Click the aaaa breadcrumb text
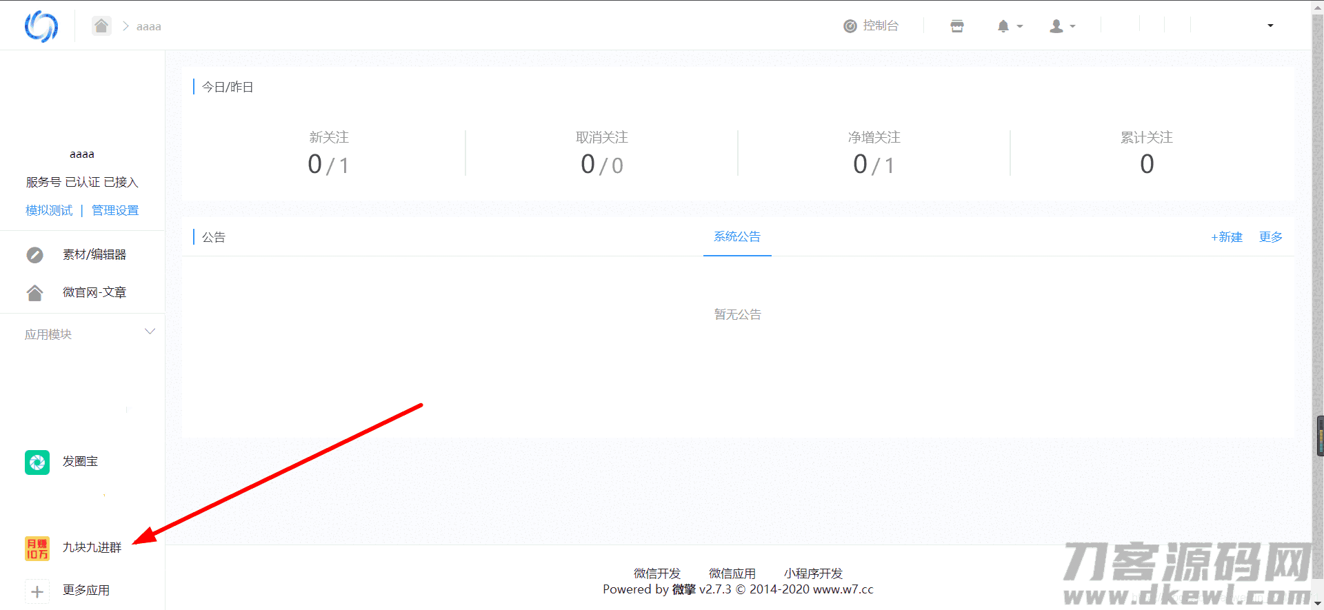The image size is (1324, 610). click(149, 27)
